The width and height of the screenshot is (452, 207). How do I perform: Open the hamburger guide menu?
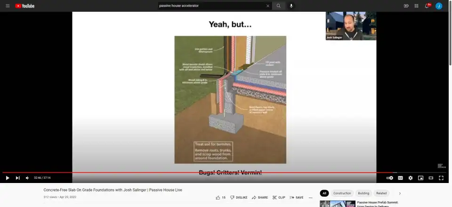coord(8,6)
